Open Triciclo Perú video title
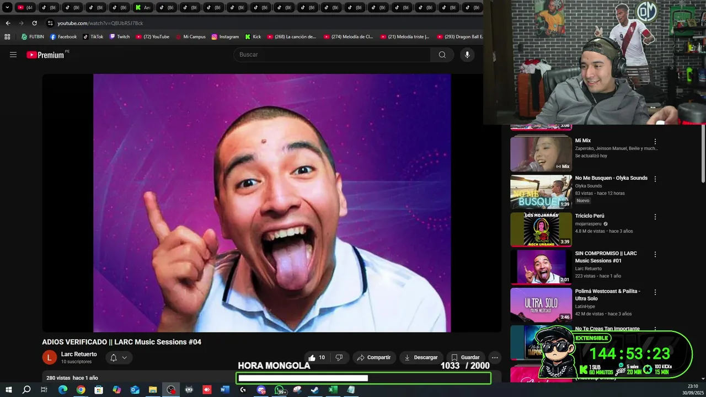 click(x=590, y=216)
